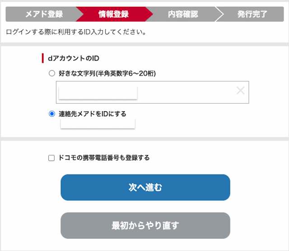Select the custom ID string radio button
The height and width of the screenshot is (251, 289).
(52, 73)
